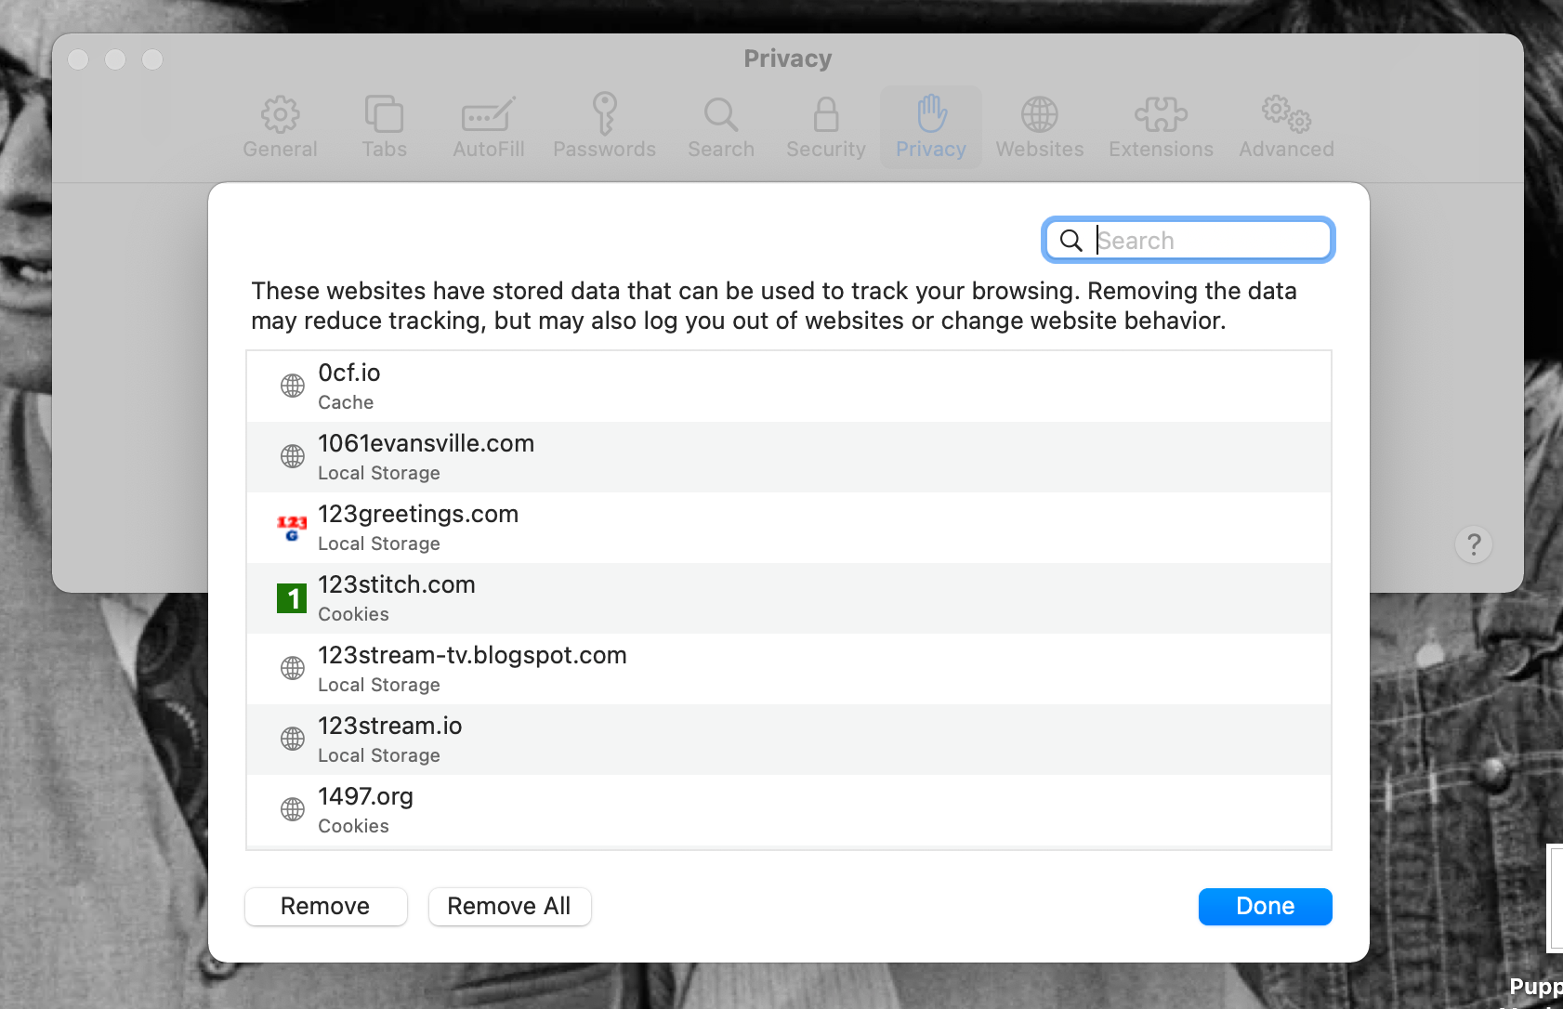Open the help question mark button

click(x=1473, y=544)
